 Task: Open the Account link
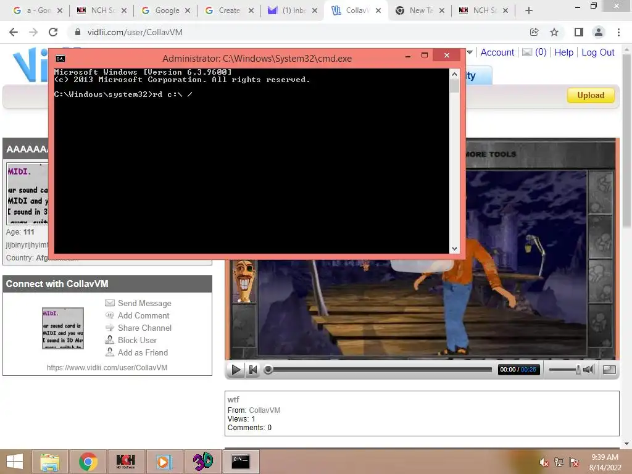(497, 52)
